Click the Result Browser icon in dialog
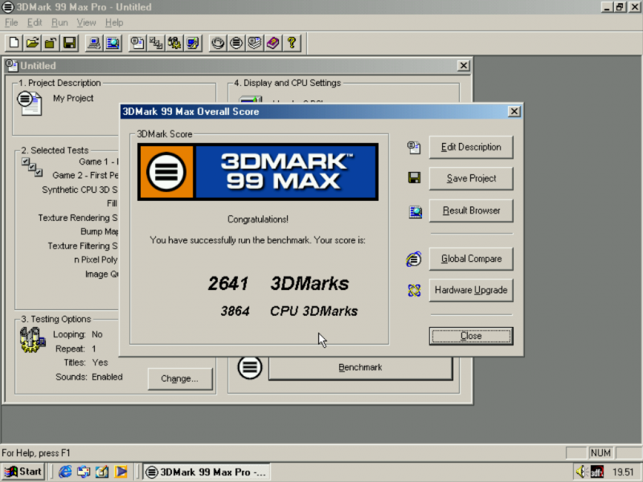 coord(414,211)
